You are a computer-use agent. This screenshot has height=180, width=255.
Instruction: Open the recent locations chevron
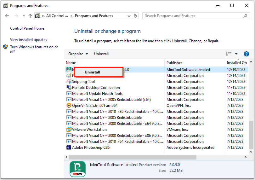point(24,16)
